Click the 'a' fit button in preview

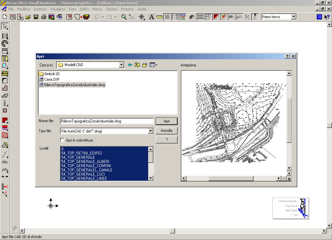coord(289,178)
